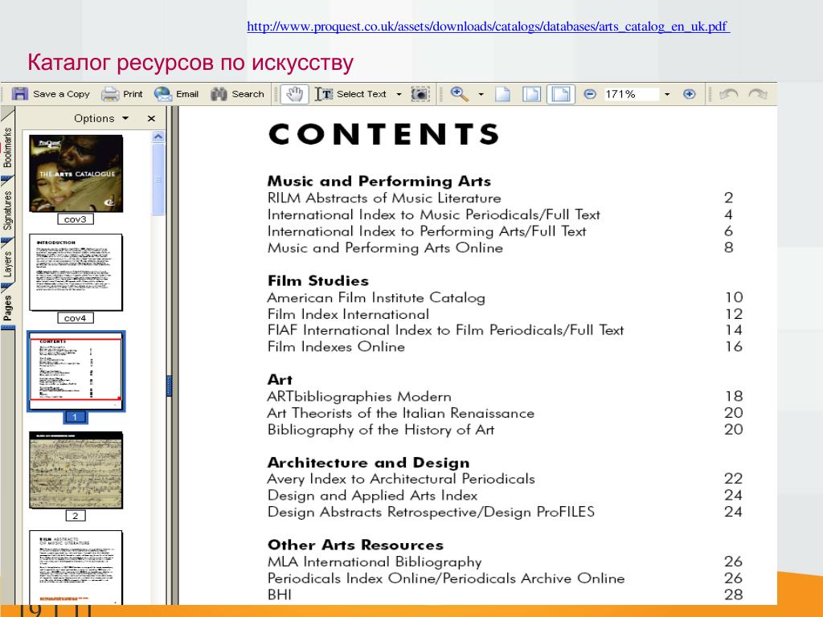Activate the Select Text tool
Screen dimensions: 823x617
(x=350, y=94)
